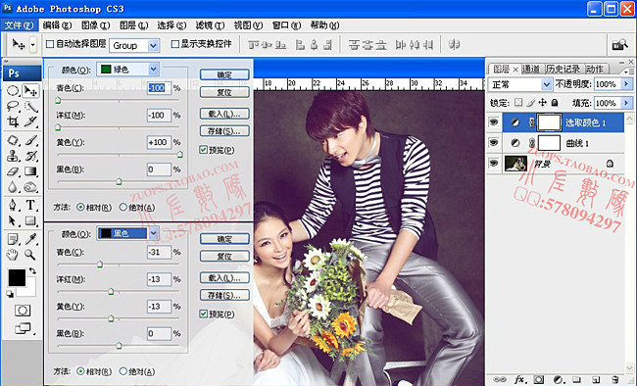
Task: Select the Magic Wand tool
Action: (30, 107)
